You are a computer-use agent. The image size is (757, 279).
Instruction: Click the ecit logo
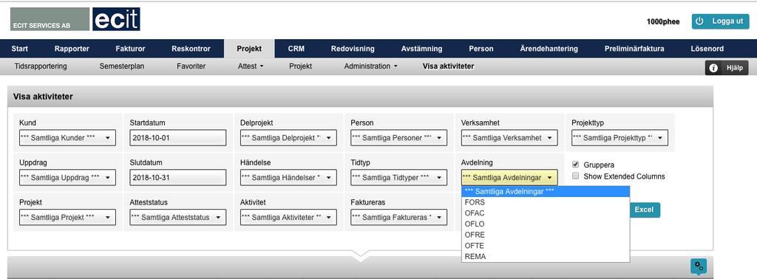pyautogui.click(x=116, y=19)
